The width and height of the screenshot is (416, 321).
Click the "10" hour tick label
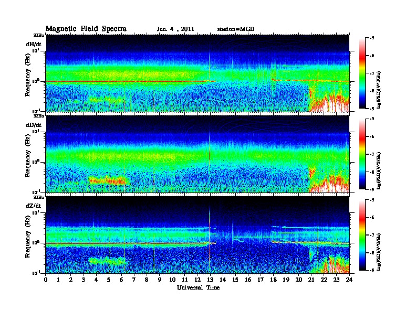click(172, 280)
